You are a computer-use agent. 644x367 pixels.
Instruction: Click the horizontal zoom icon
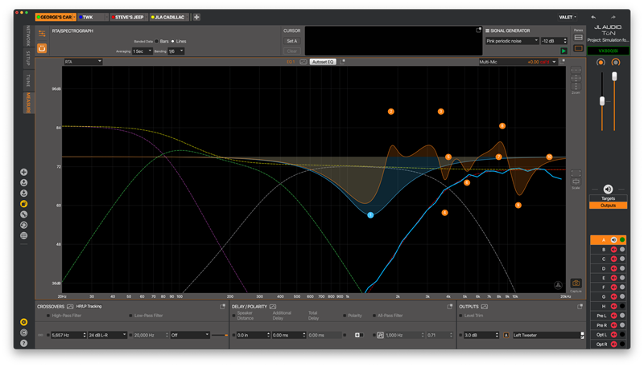coord(576,70)
